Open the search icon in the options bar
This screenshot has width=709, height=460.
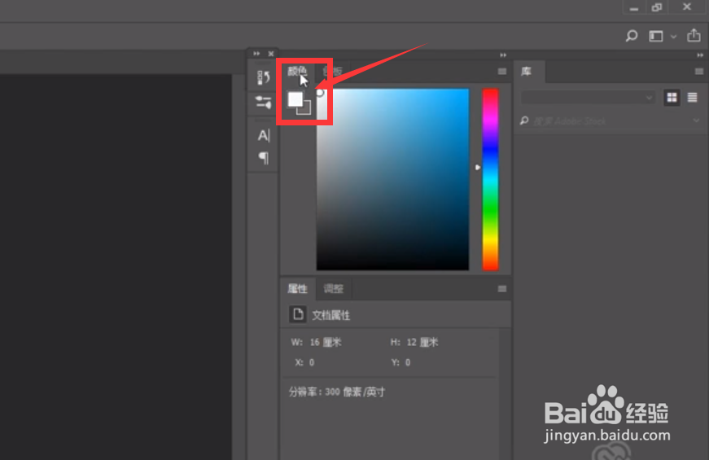(x=632, y=36)
